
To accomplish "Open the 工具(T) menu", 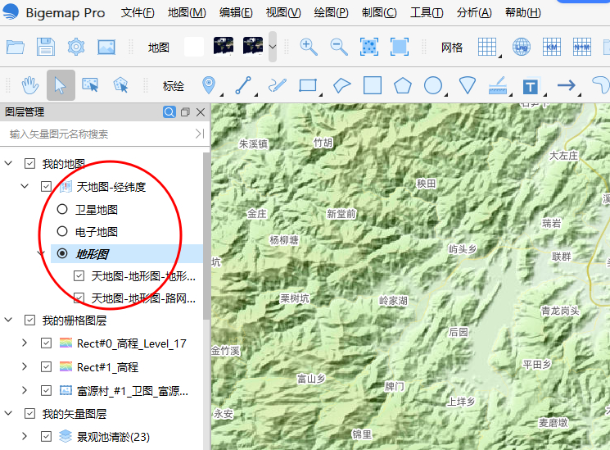I will pyautogui.click(x=427, y=12).
